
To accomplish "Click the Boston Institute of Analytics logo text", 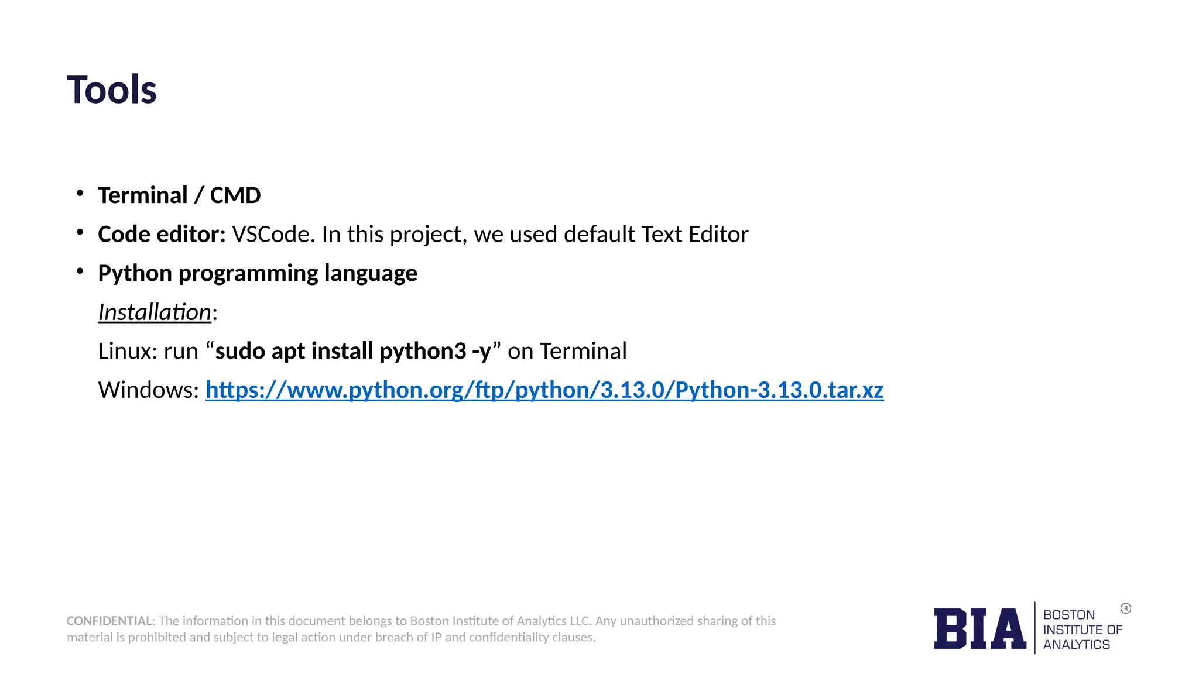I will click(x=1082, y=630).
